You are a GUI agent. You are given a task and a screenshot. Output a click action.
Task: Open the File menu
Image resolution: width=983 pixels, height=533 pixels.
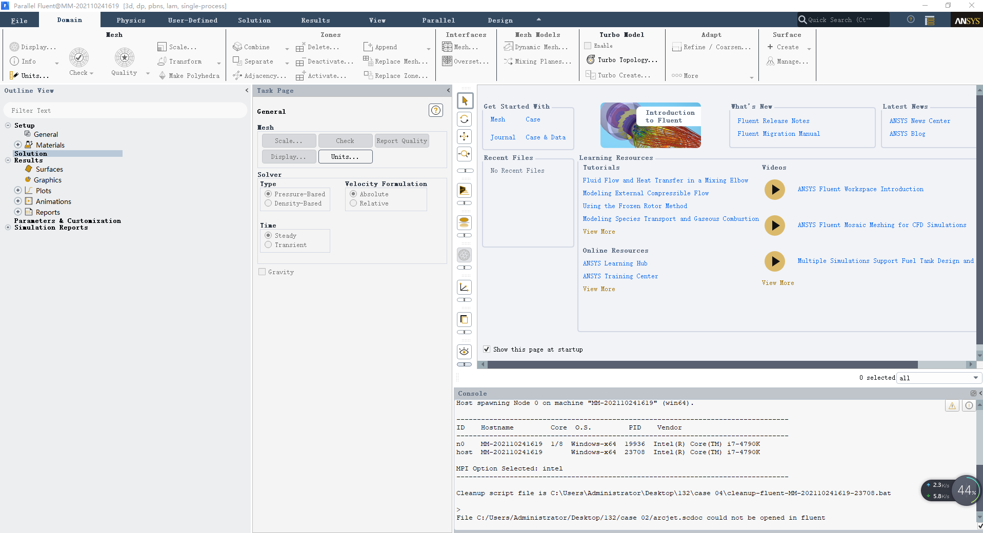point(19,20)
